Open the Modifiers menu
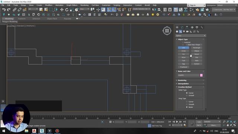Viewport: 238px width, 134px height. [49, 5]
